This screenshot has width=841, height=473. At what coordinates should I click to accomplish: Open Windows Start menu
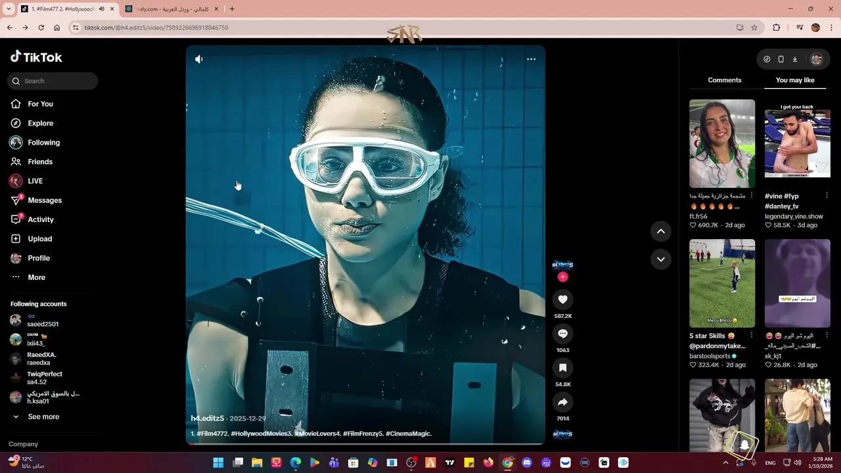[x=218, y=462]
